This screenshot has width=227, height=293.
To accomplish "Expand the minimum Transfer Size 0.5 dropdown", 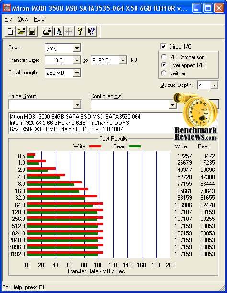I will [x=77, y=61].
